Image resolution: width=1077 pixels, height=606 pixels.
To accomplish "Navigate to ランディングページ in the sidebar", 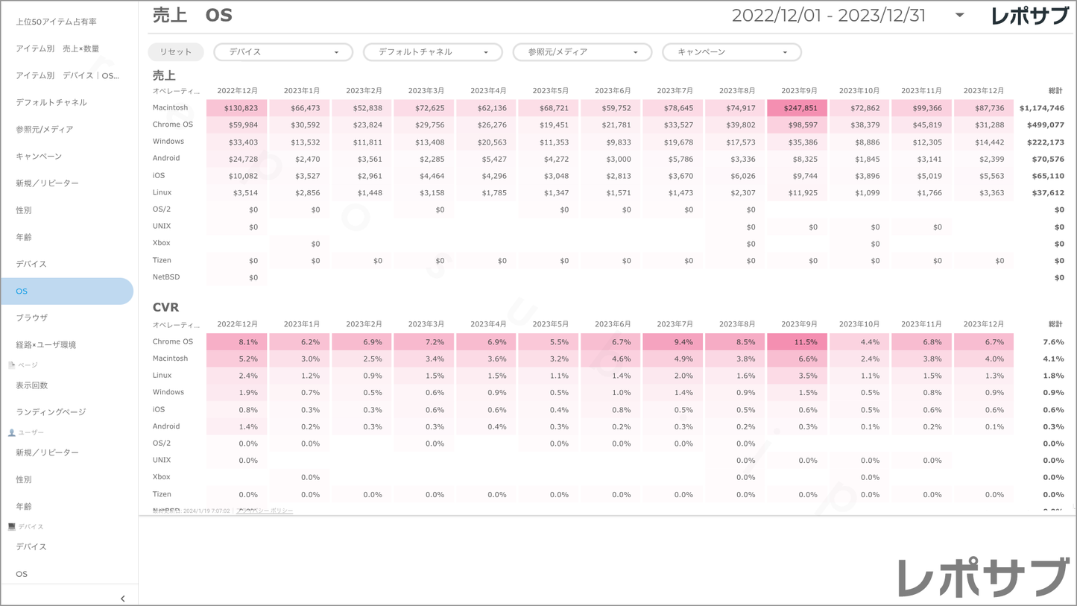I will (x=51, y=411).
